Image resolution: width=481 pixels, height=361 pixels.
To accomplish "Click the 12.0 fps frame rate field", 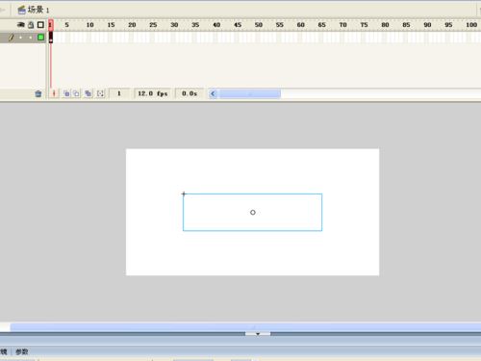I will click(153, 93).
